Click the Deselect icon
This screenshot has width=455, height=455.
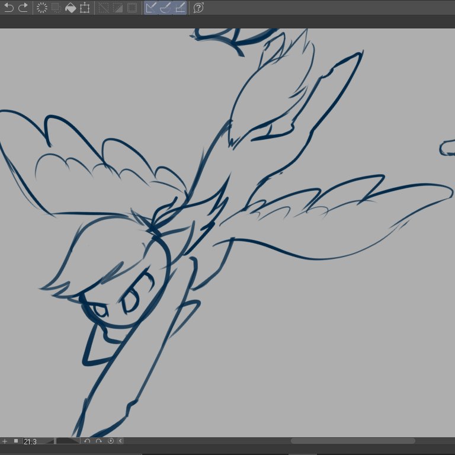point(104,8)
